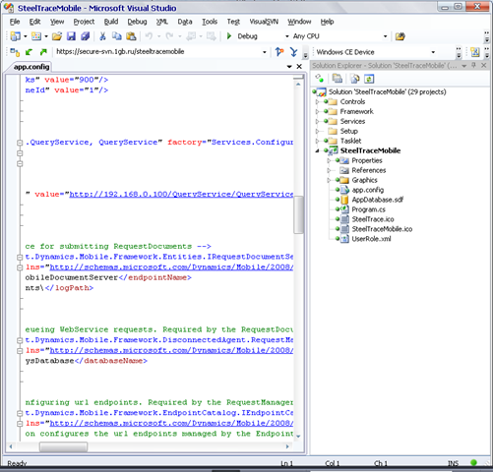The image size is (493, 472).
Task: Open the 192.168.0.100 QueryService link
Action: click(x=181, y=195)
